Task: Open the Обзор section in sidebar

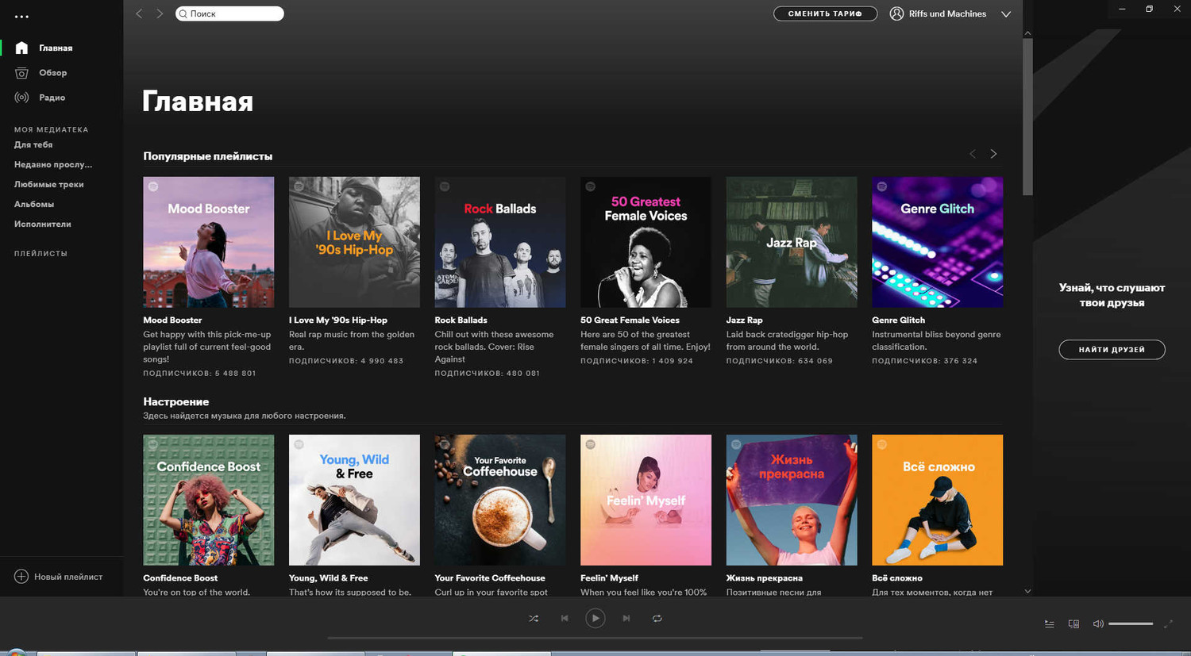Action: 53,73
